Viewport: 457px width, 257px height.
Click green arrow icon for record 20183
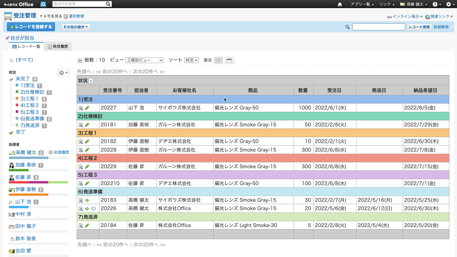(87, 200)
